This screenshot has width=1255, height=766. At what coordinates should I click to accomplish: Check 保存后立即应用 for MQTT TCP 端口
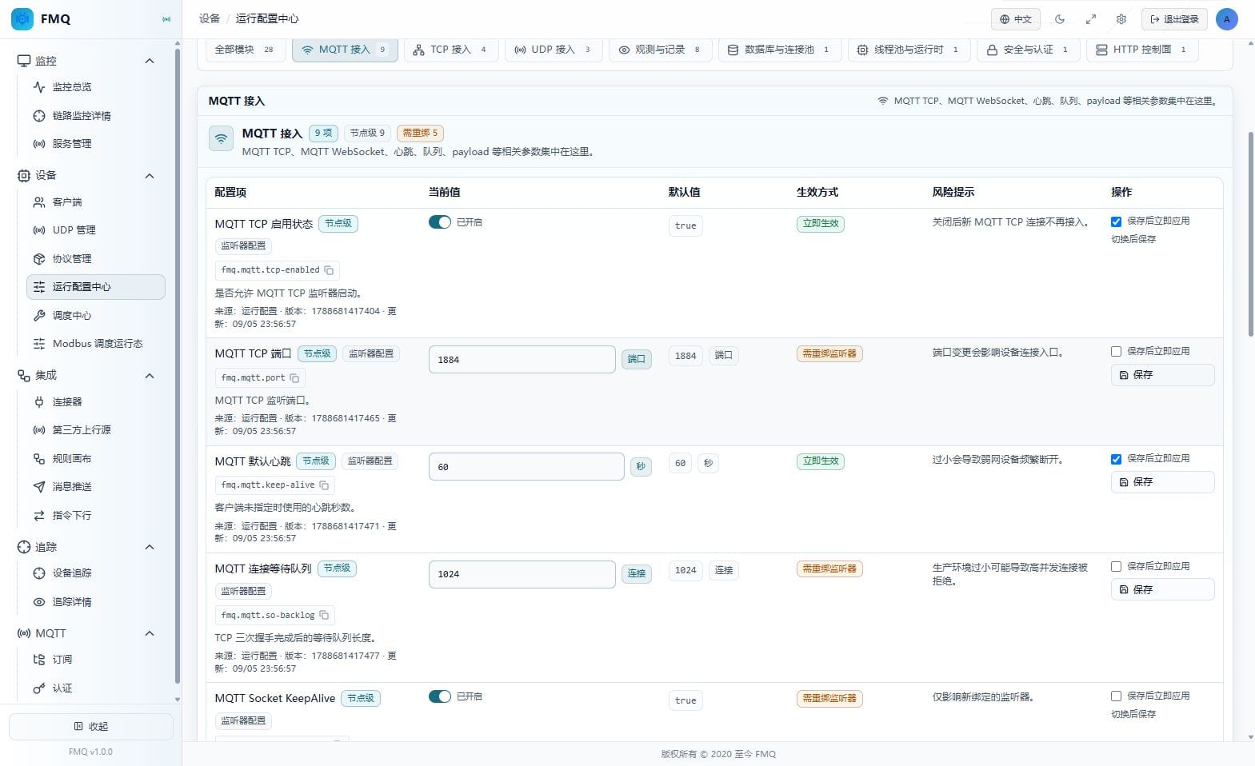click(x=1116, y=351)
